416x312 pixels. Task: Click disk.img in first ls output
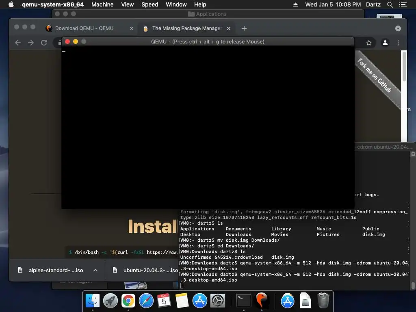(x=374, y=234)
